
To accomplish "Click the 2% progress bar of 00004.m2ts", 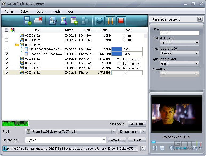I will tap(127, 73).
